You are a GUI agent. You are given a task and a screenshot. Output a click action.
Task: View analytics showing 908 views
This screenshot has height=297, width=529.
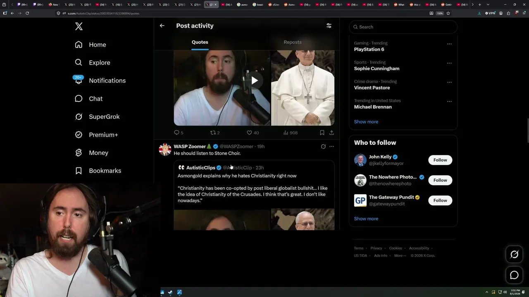tap(290, 133)
